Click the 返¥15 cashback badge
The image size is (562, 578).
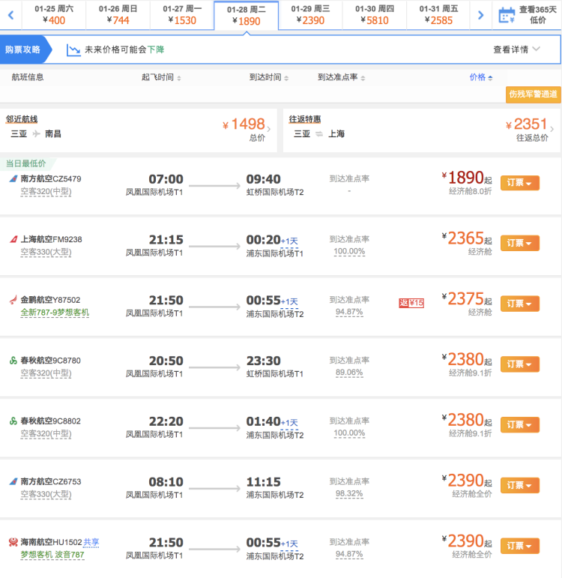[411, 303]
